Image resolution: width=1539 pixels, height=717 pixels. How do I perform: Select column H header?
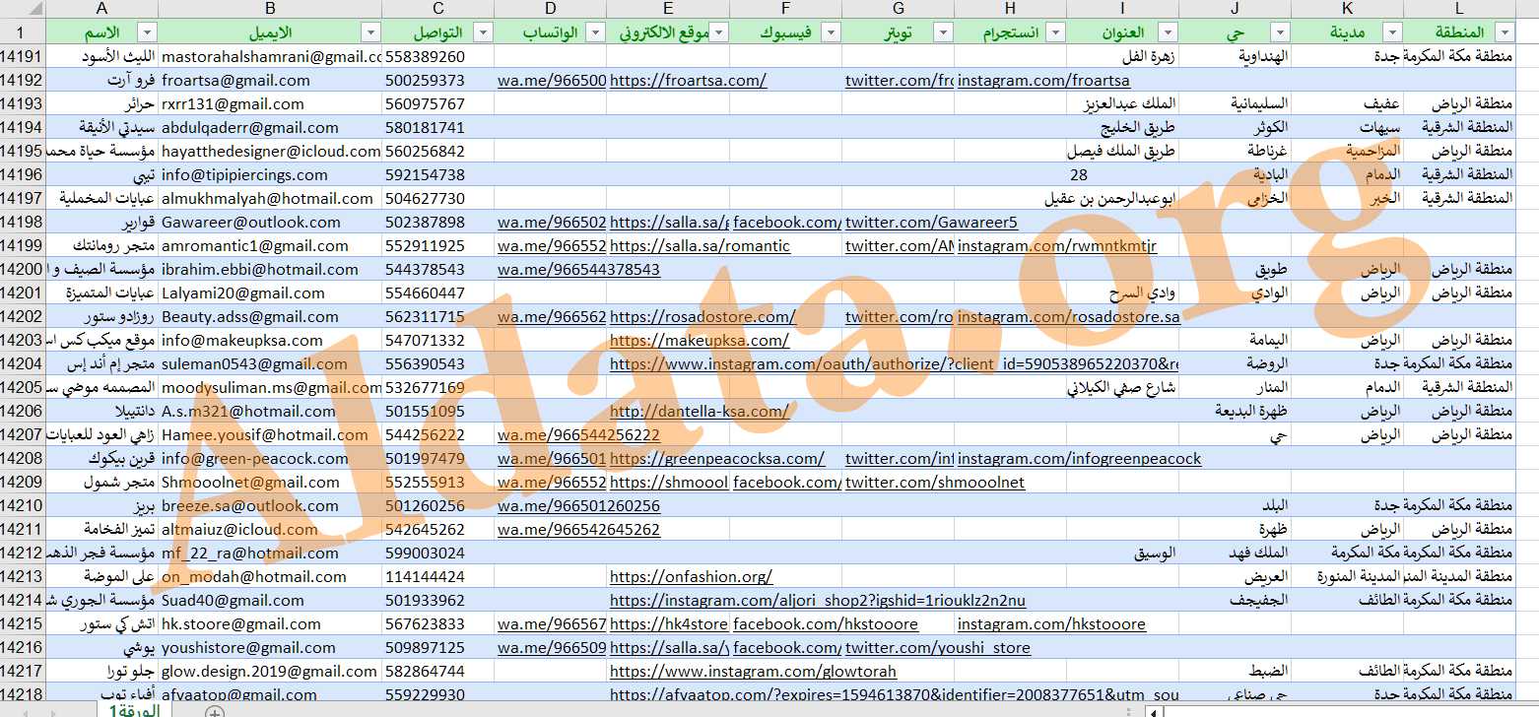click(x=1011, y=9)
